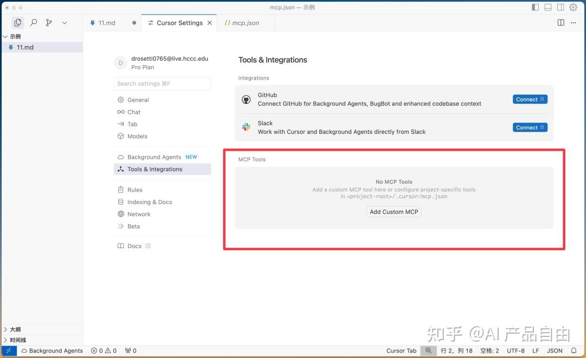The image size is (586, 358).
Task: Click the Slack logo icon
Action: 246,127
